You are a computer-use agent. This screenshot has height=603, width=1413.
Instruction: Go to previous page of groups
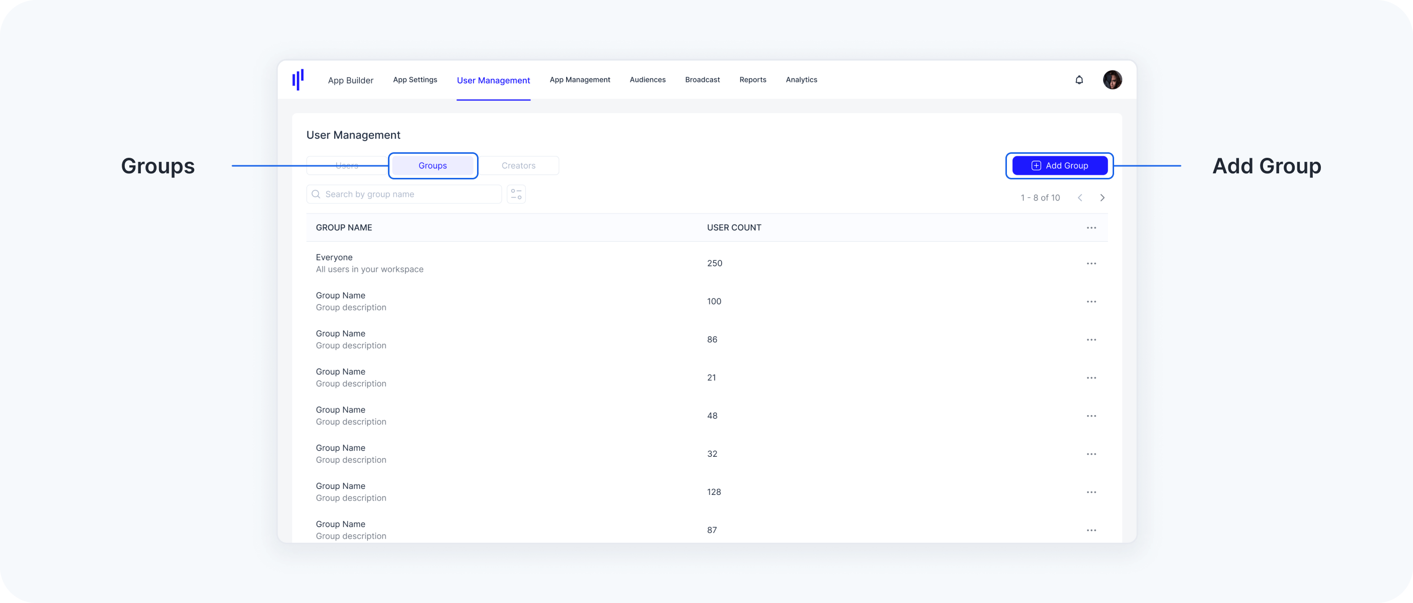point(1079,197)
